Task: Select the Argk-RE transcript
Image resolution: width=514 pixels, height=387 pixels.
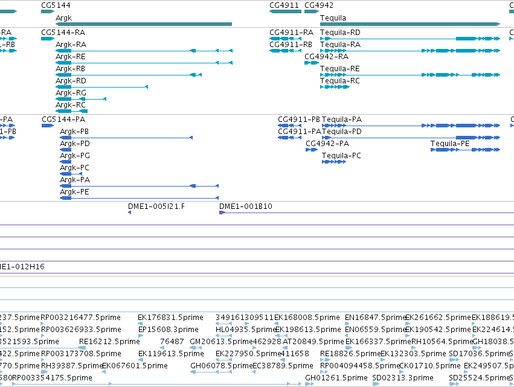Action: [x=144, y=63]
